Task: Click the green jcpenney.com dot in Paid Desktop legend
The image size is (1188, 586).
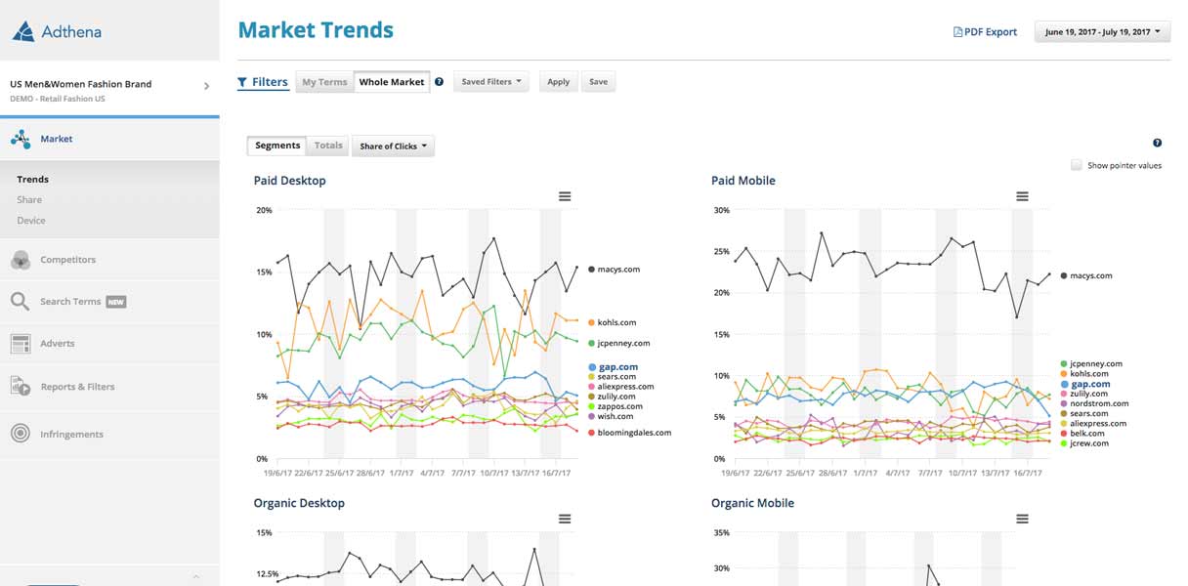Action: (591, 344)
